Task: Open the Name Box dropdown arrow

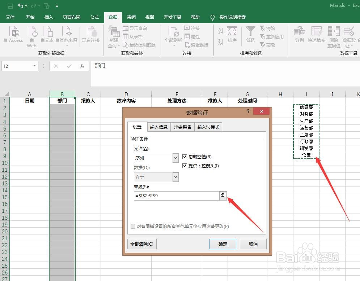Action: pyautogui.click(x=35, y=66)
